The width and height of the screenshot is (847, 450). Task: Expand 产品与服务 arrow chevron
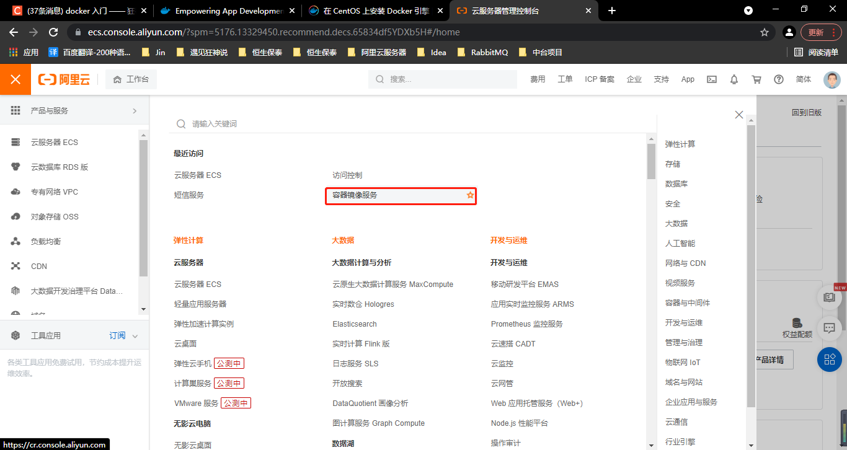tap(135, 110)
